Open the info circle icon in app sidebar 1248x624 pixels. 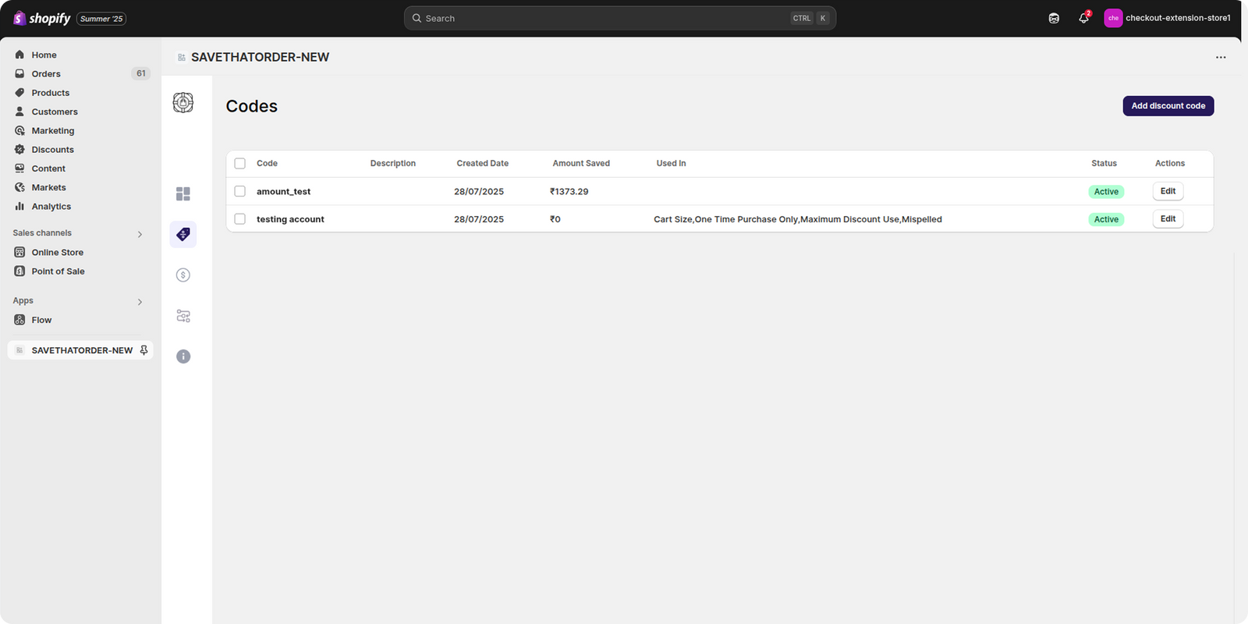point(183,356)
